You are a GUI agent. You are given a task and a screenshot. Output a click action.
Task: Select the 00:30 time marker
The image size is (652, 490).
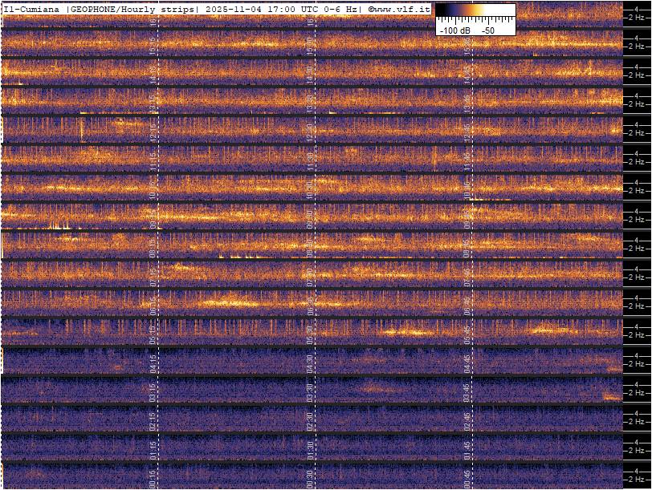click(x=311, y=478)
